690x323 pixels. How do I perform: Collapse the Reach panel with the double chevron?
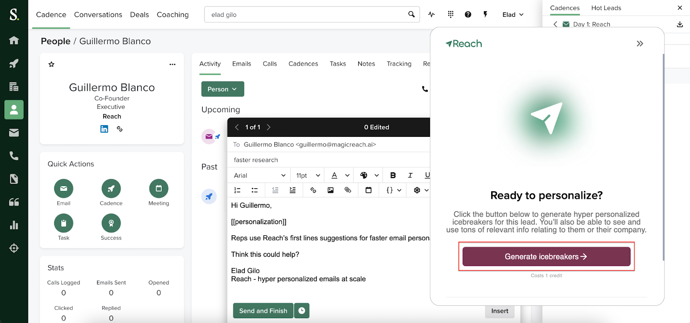point(640,44)
